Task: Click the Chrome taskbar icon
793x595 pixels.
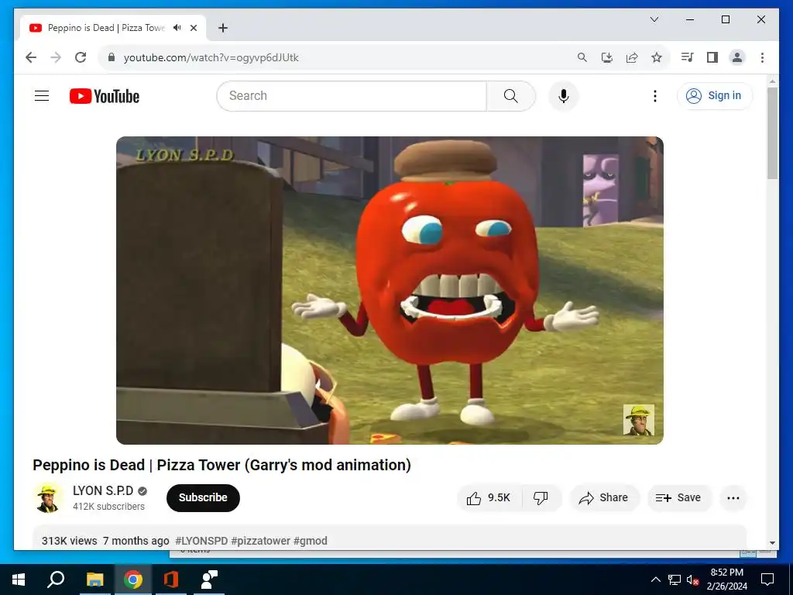Action: pyautogui.click(x=133, y=580)
